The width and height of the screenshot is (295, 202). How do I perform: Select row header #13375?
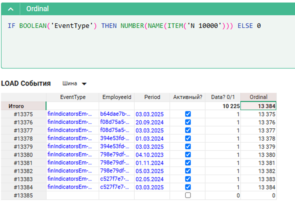coord(23,114)
